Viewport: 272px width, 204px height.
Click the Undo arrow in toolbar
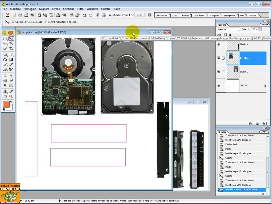click(x=85, y=15)
